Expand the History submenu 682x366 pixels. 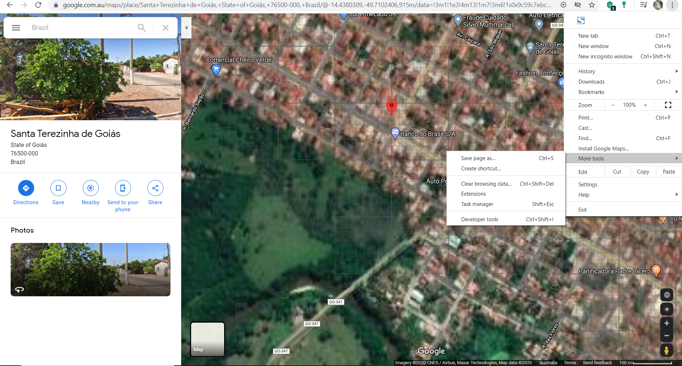[x=623, y=71]
